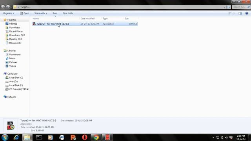Open view options dropdown arrow
The height and width of the screenshot is (141, 251).
[x=234, y=13]
